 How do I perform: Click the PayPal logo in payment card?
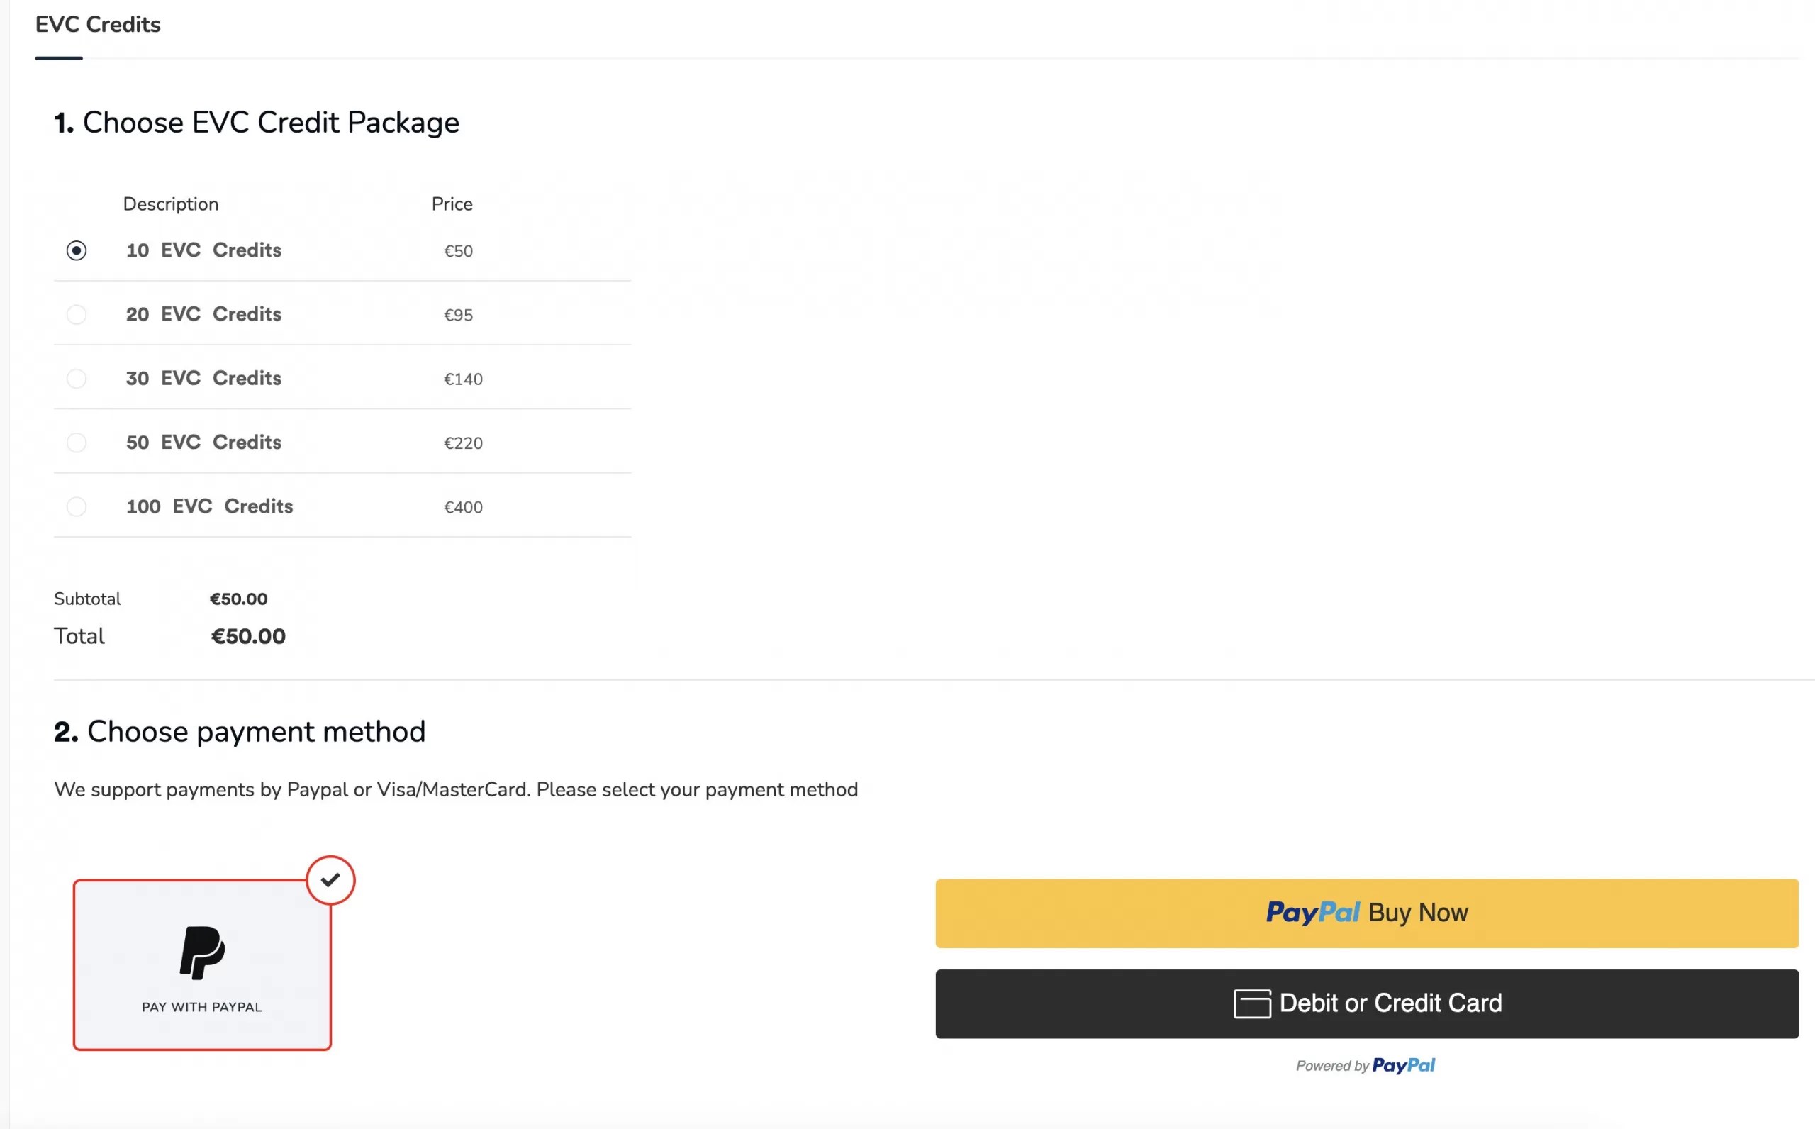click(201, 952)
